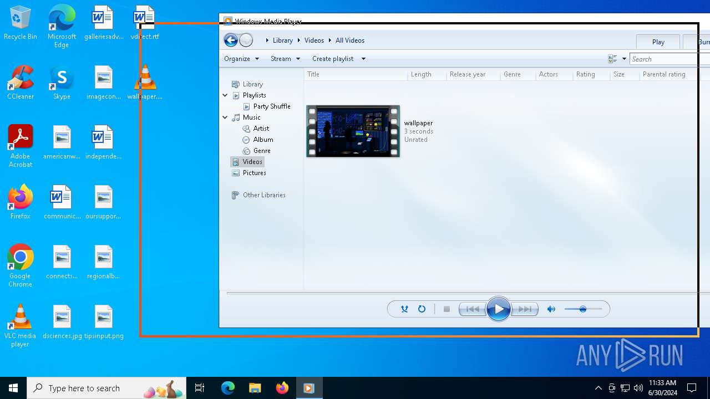Select Music in the navigation pane

(251, 117)
